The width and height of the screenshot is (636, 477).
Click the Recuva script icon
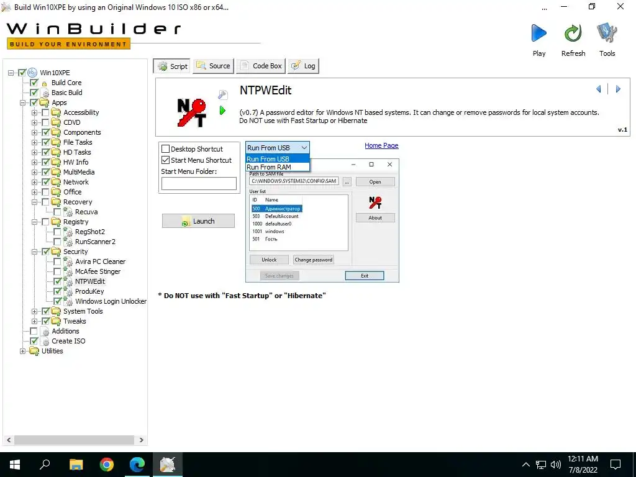pos(68,212)
